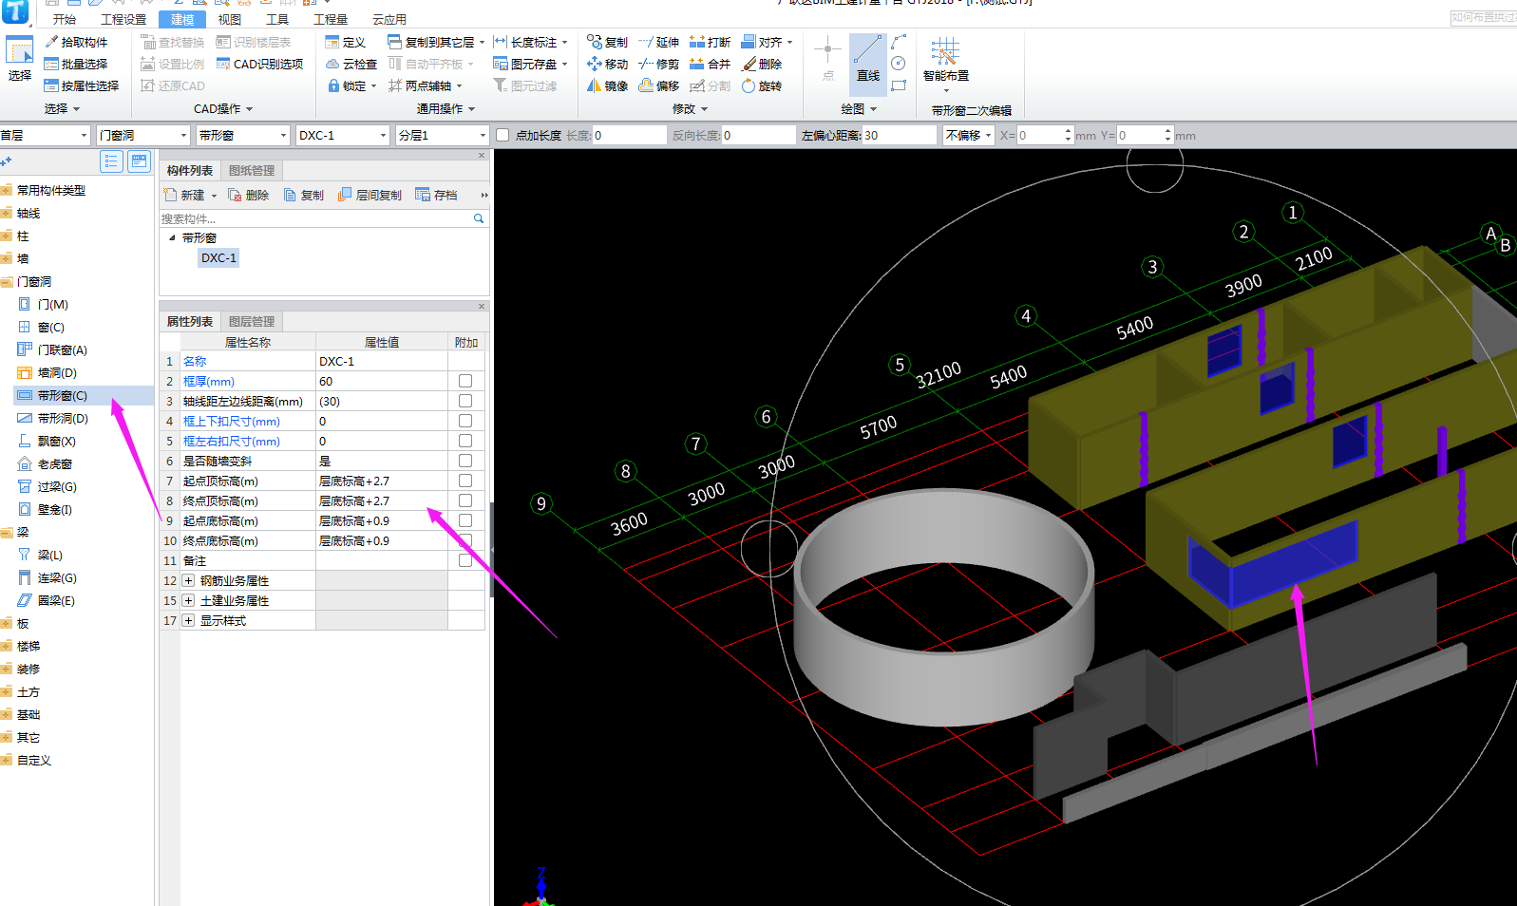Check the 附加 box for 起点底标高

coord(465,520)
